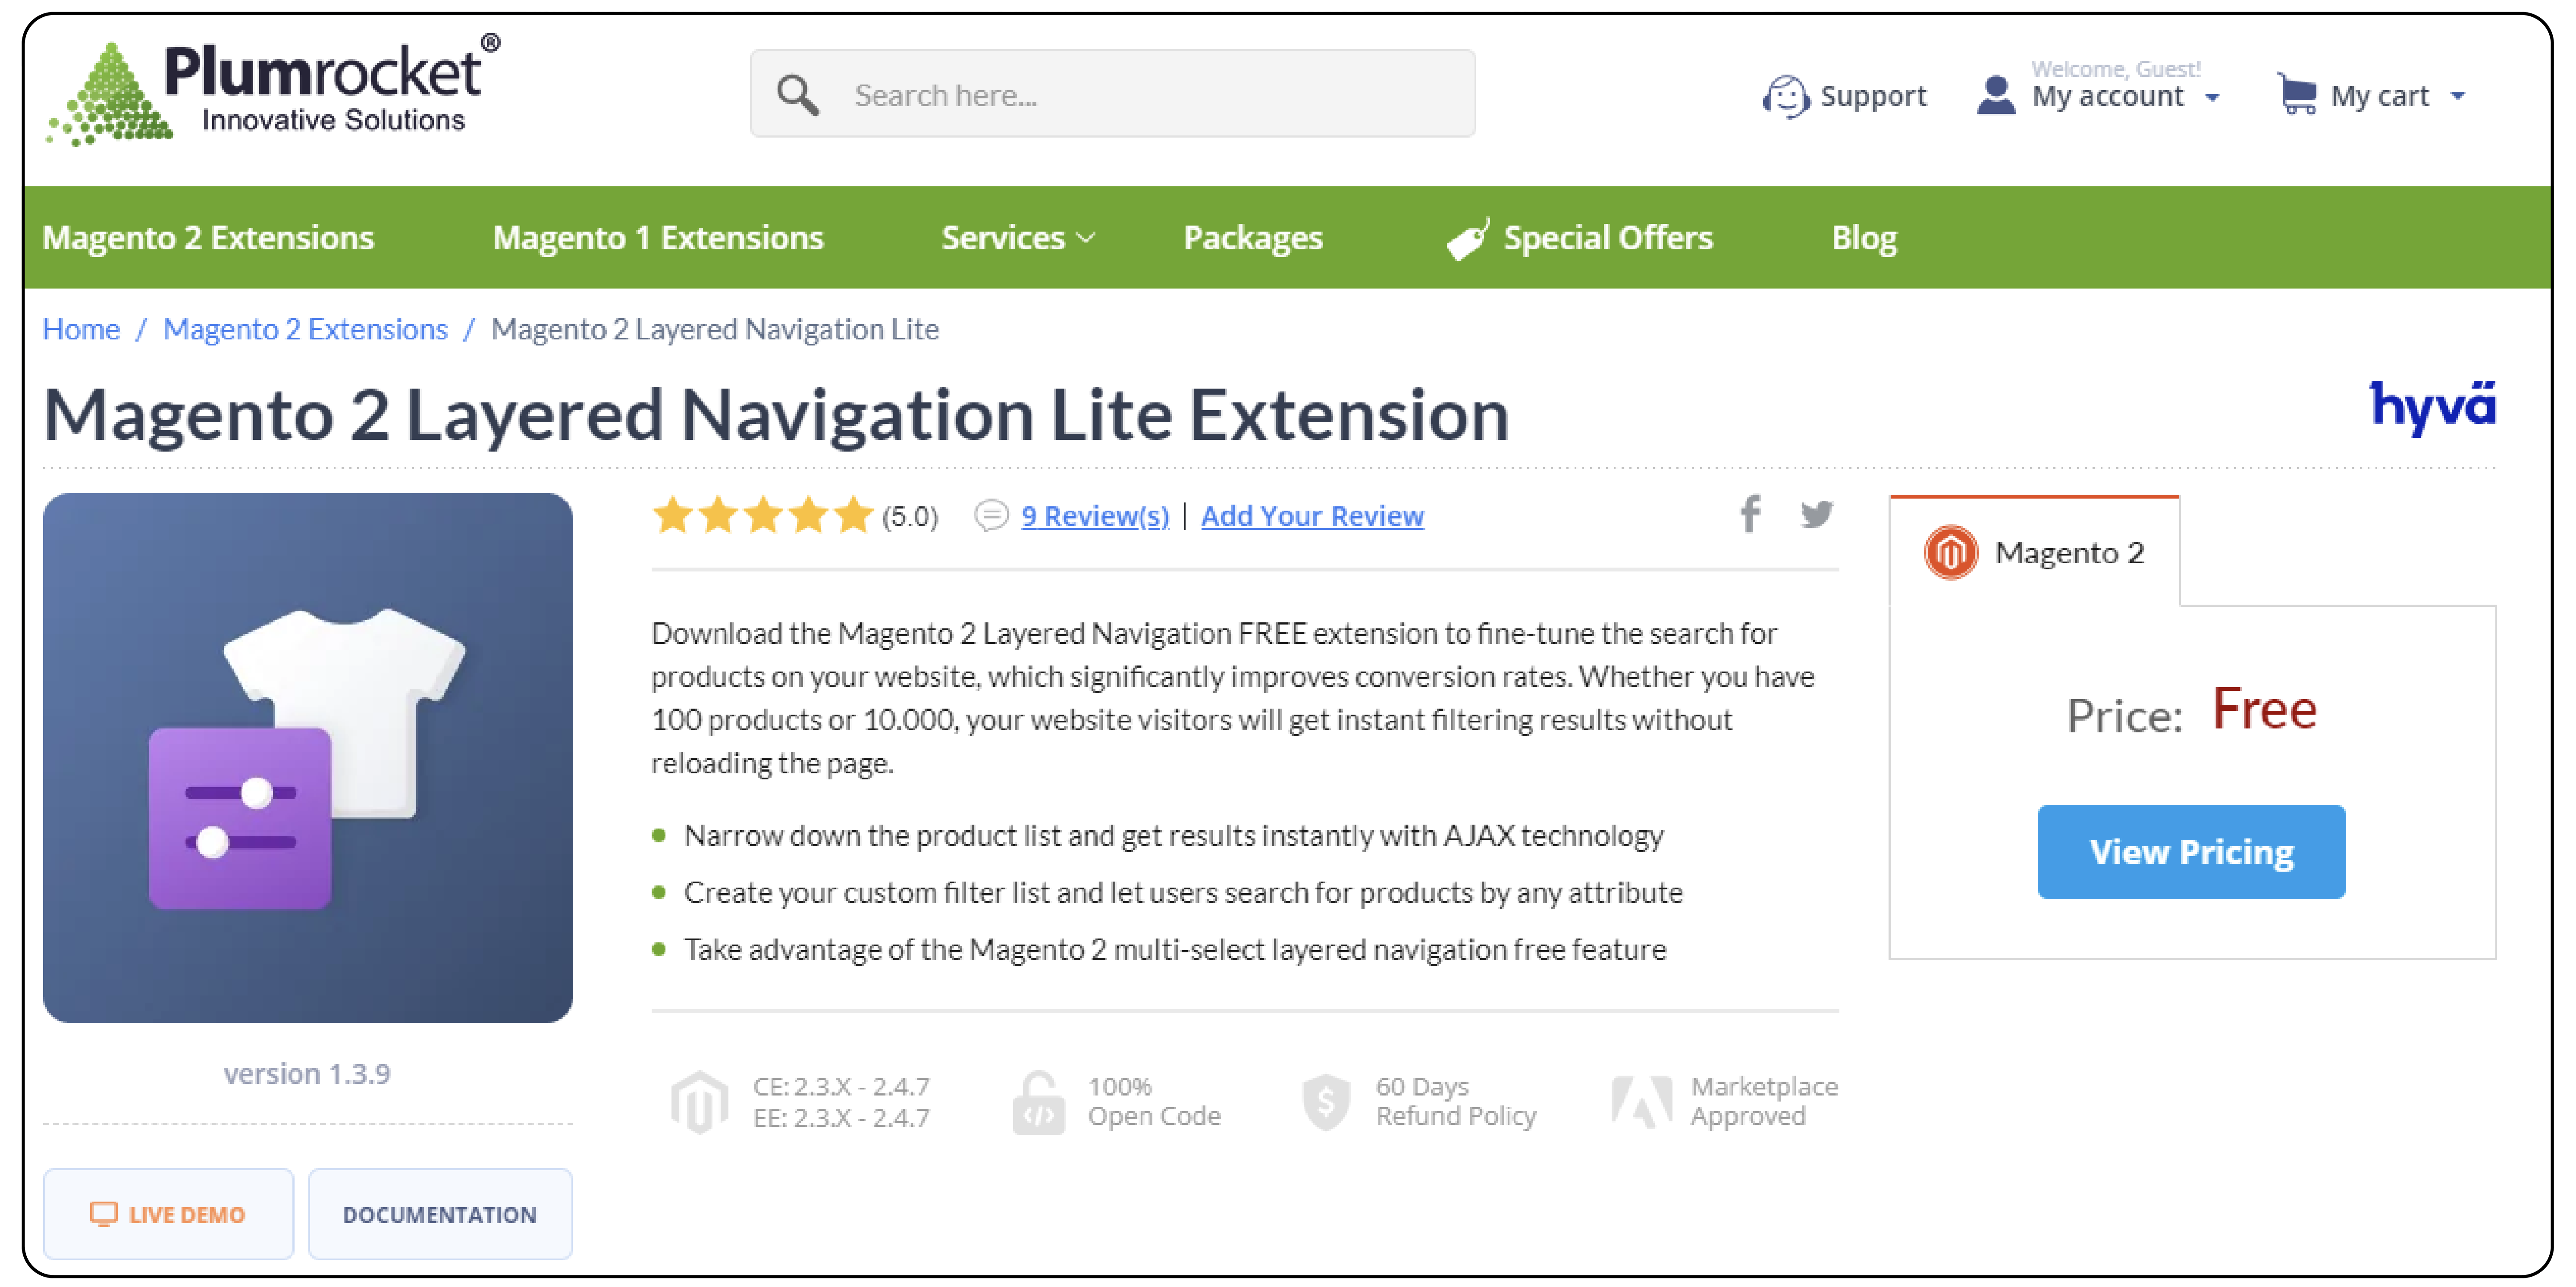This screenshot has height=1287, width=2576.
Task: Click the reviews speech bubble icon
Action: pyautogui.click(x=991, y=516)
